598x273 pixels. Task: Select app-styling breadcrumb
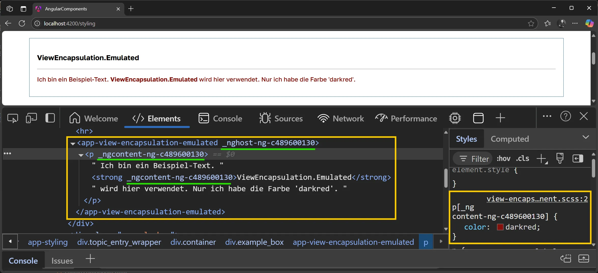point(48,242)
